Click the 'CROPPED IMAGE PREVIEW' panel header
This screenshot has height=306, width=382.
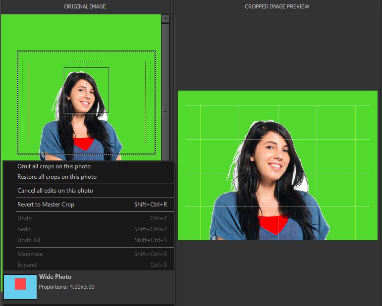[277, 6]
